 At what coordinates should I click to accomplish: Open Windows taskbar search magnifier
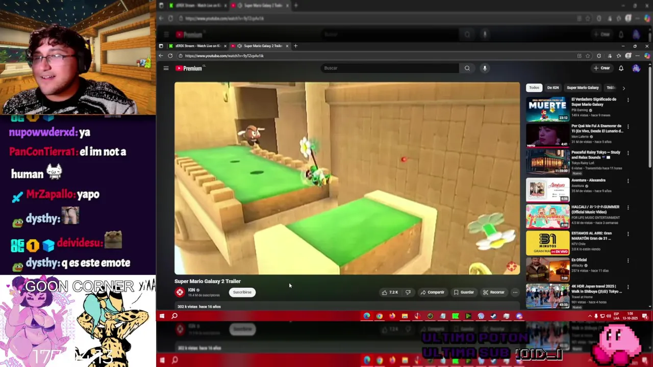coord(174,316)
